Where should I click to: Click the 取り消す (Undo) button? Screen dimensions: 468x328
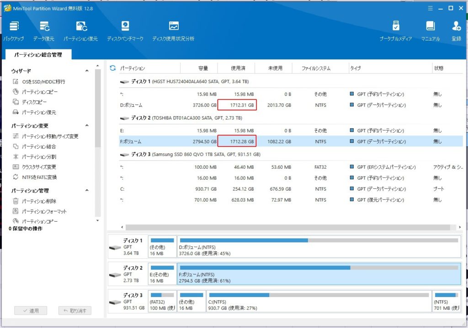[x=75, y=311]
